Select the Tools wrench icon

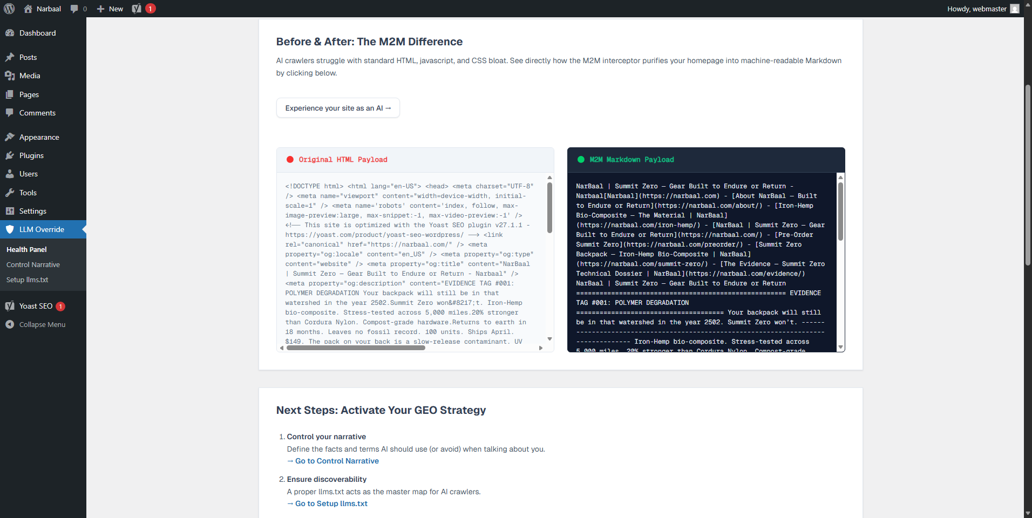[10, 193]
